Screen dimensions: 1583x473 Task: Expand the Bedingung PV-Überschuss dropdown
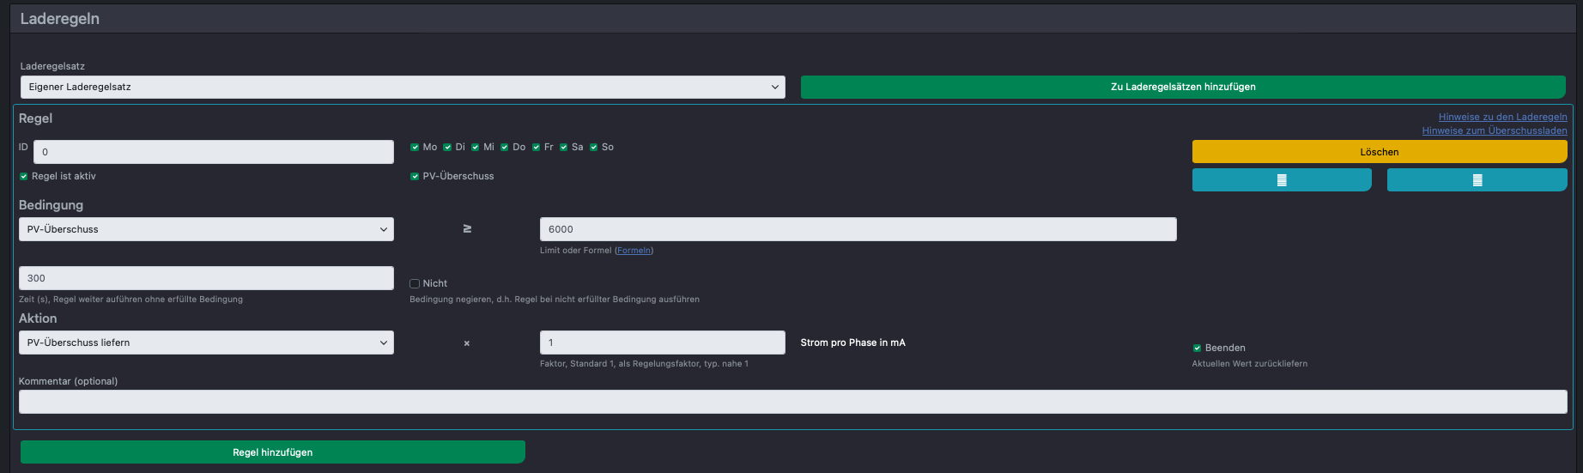tap(206, 229)
